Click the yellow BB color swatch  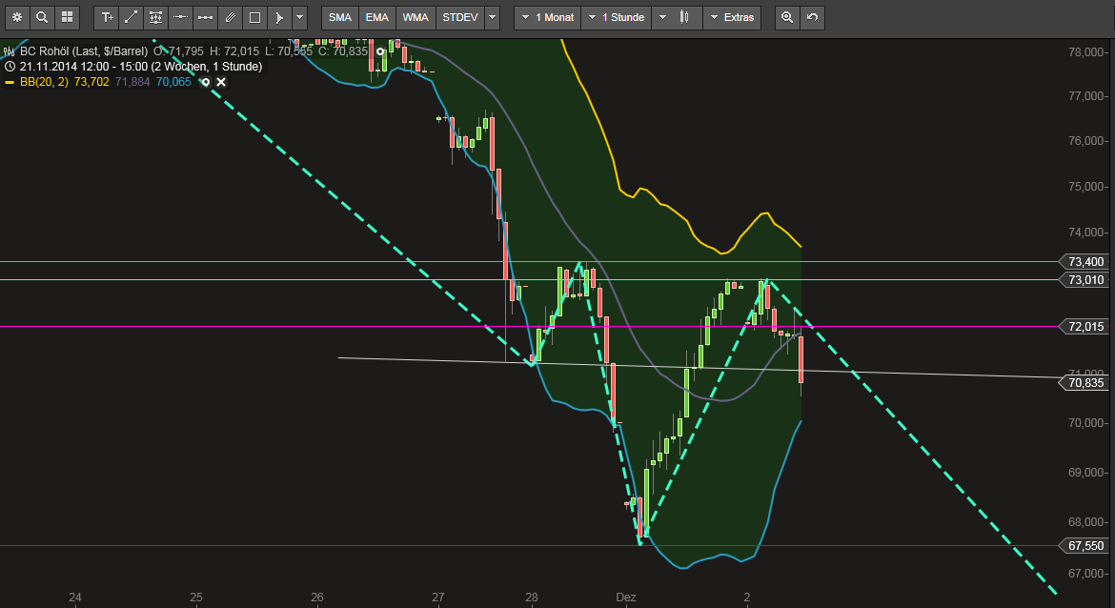tap(10, 83)
